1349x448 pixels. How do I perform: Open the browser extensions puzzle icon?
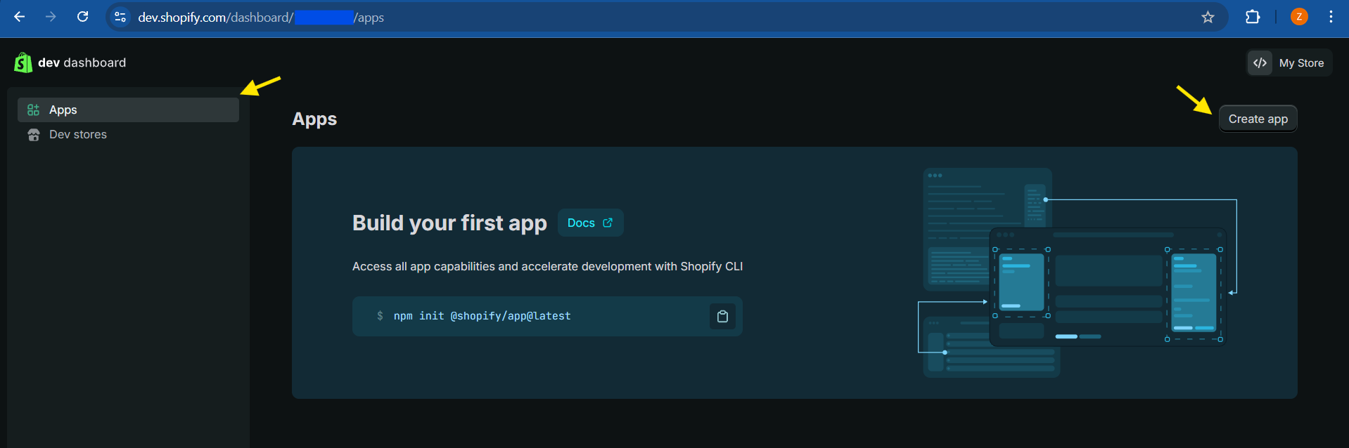[x=1253, y=17]
